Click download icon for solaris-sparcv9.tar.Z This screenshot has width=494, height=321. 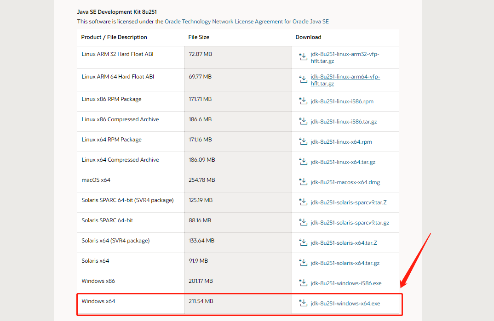tap(303, 202)
